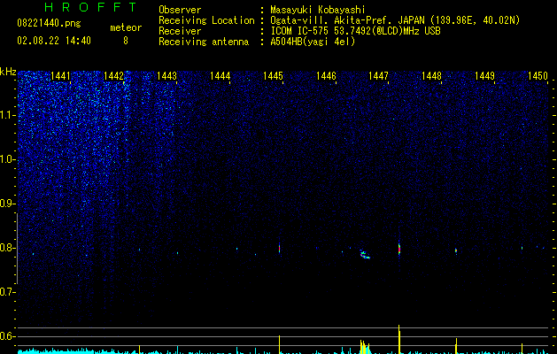Click the 1.0 kHz axis label
The height and width of the screenshot is (354, 557).
coord(7,159)
